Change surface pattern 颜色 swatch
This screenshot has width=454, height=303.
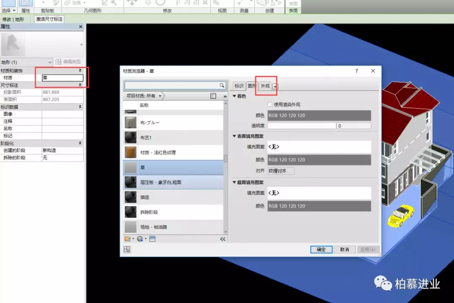[319, 160]
